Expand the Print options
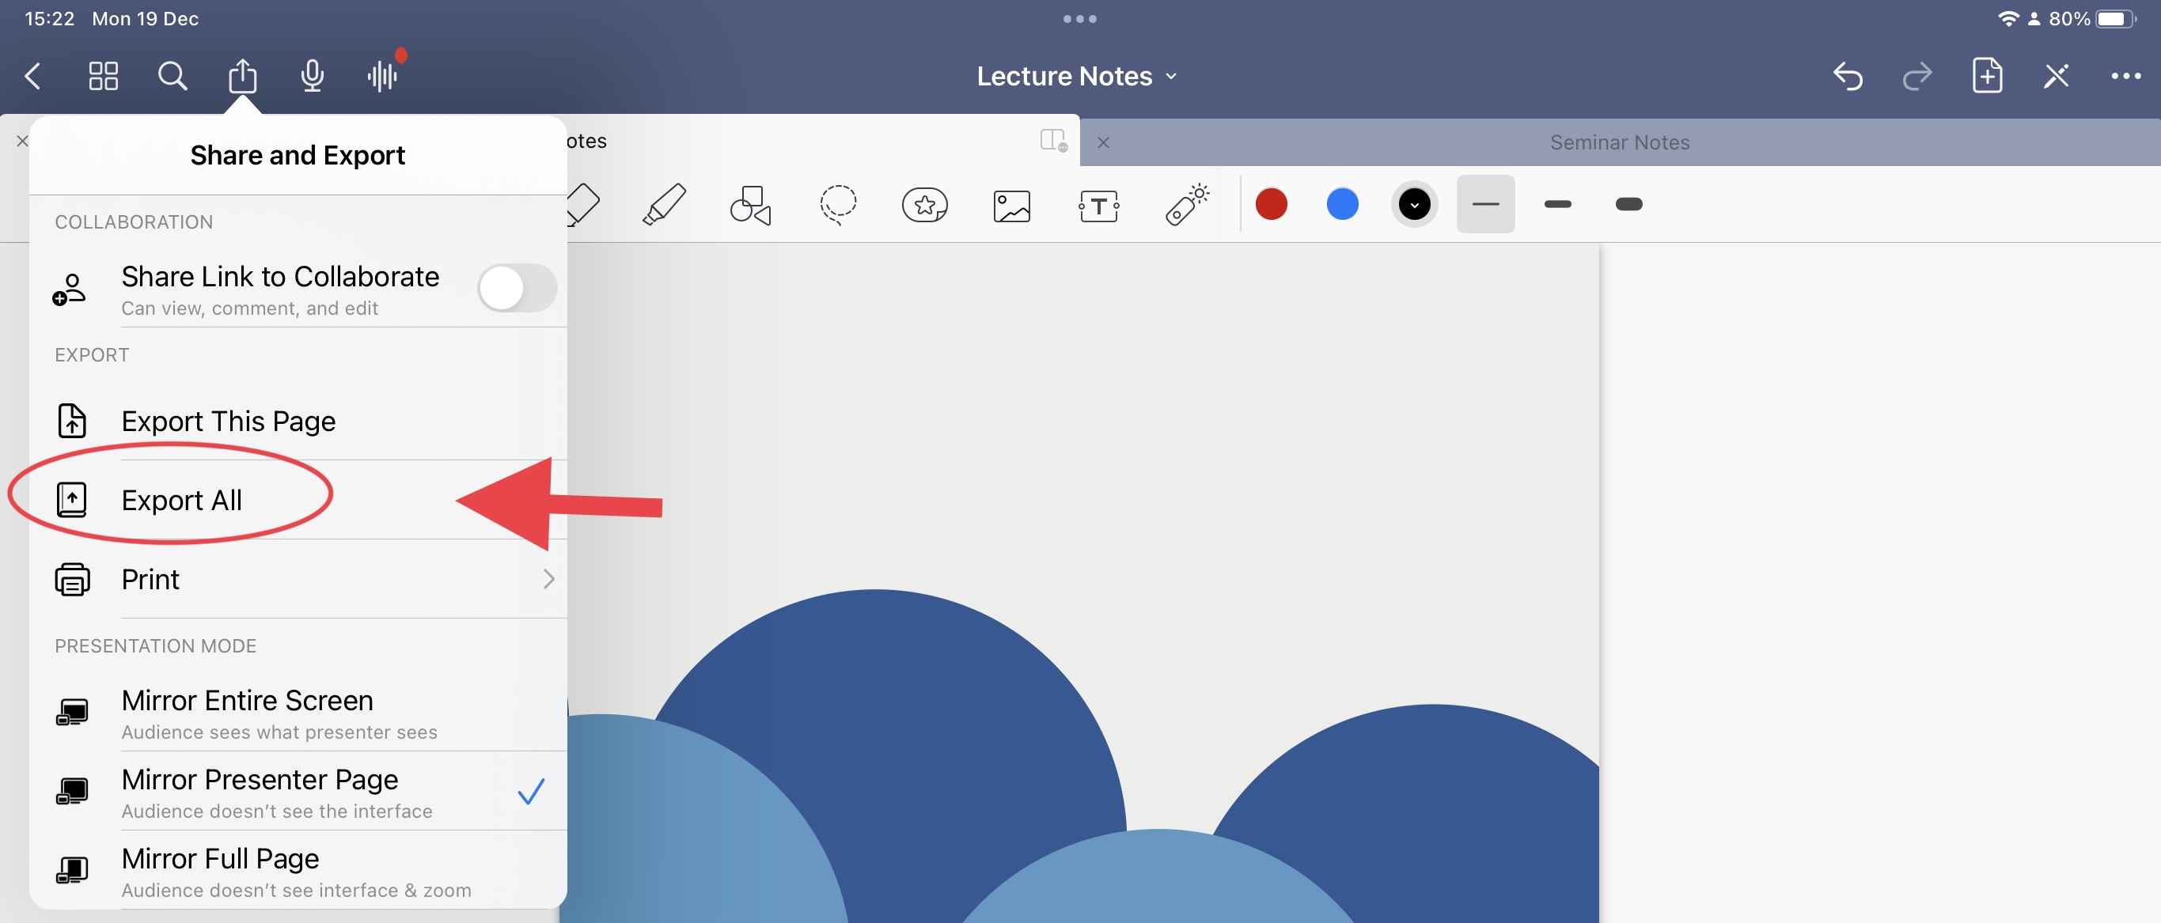Image resolution: width=2161 pixels, height=923 pixels. pos(548,578)
